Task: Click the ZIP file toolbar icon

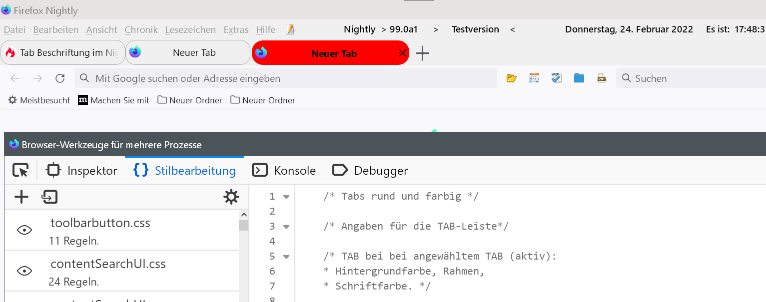Action: [x=601, y=78]
